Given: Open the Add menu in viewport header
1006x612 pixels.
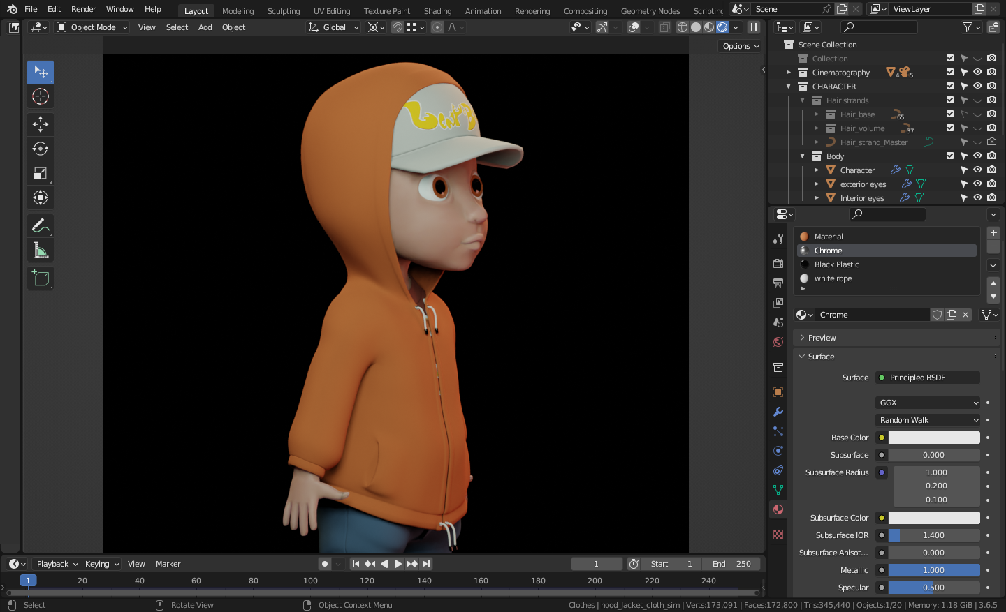Looking at the screenshot, I should (205, 27).
